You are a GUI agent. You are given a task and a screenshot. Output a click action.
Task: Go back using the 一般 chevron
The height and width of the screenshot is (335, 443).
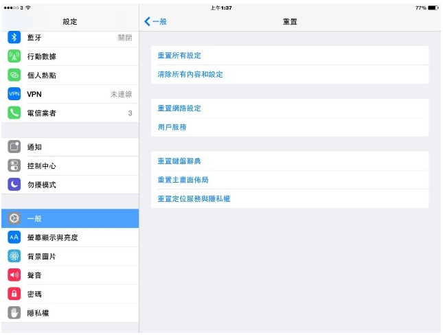tap(155, 22)
